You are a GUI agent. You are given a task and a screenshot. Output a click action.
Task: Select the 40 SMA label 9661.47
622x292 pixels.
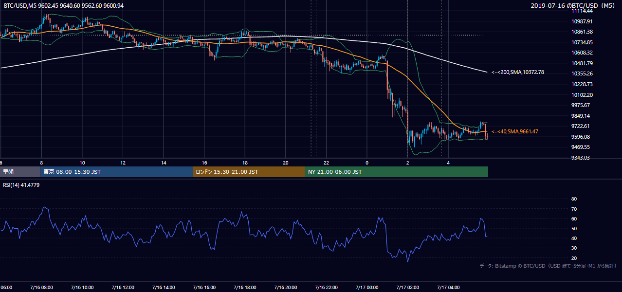[514, 131]
